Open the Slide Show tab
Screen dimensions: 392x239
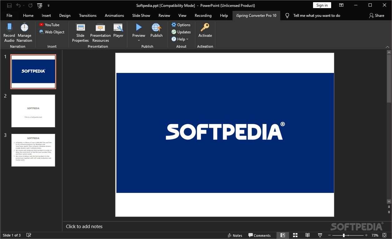pos(141,16)
